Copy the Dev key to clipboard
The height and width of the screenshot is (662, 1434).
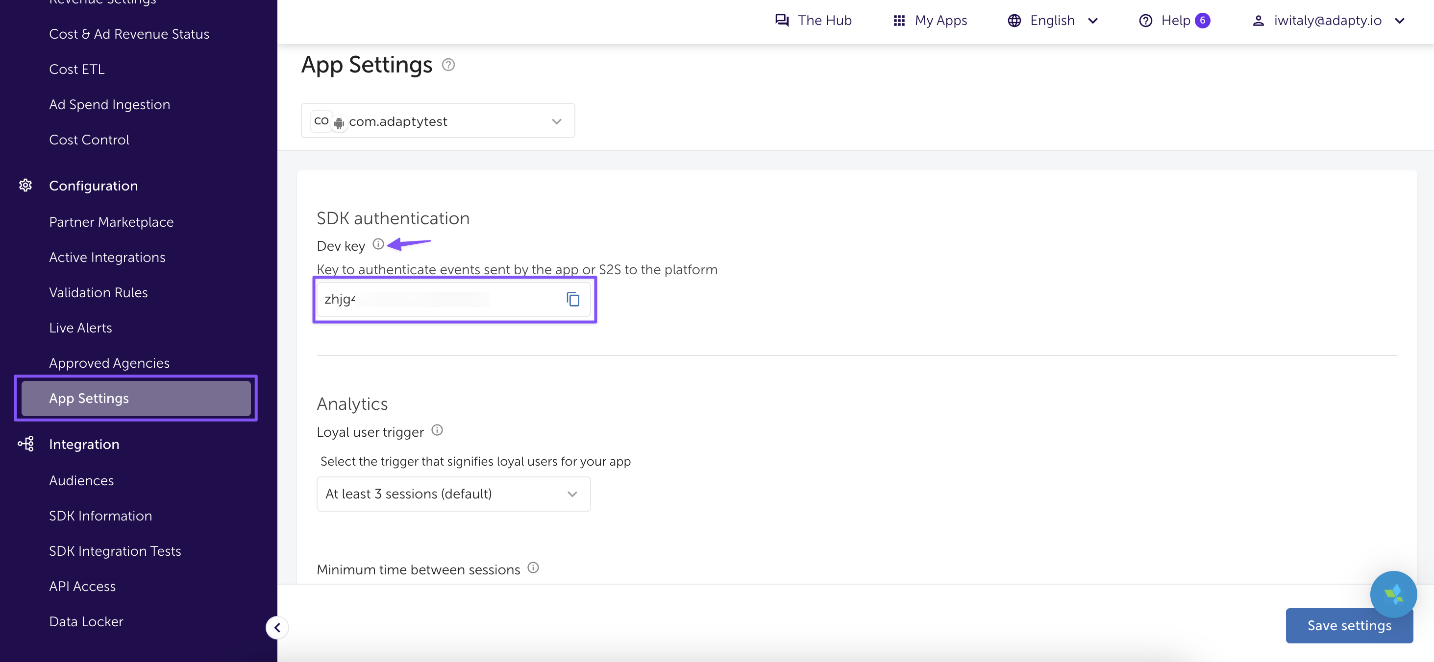tap(573, 299)
